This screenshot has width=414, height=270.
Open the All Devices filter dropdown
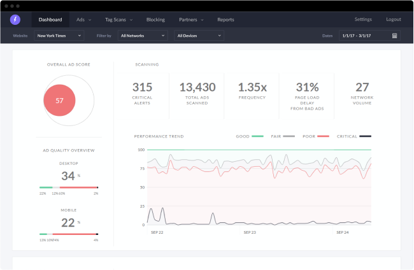[199, 36]
